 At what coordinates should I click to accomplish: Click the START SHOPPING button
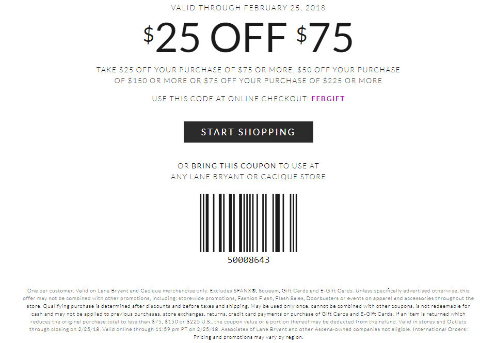click(248, 132)
